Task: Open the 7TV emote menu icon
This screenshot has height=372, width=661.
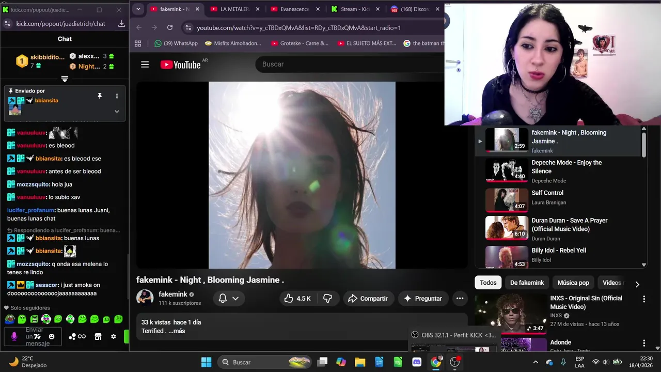Action: (x=37, y=337)
